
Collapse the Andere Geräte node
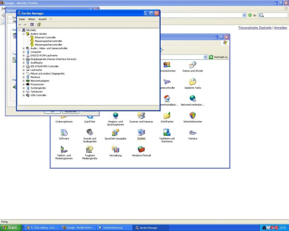pos(23,34)
